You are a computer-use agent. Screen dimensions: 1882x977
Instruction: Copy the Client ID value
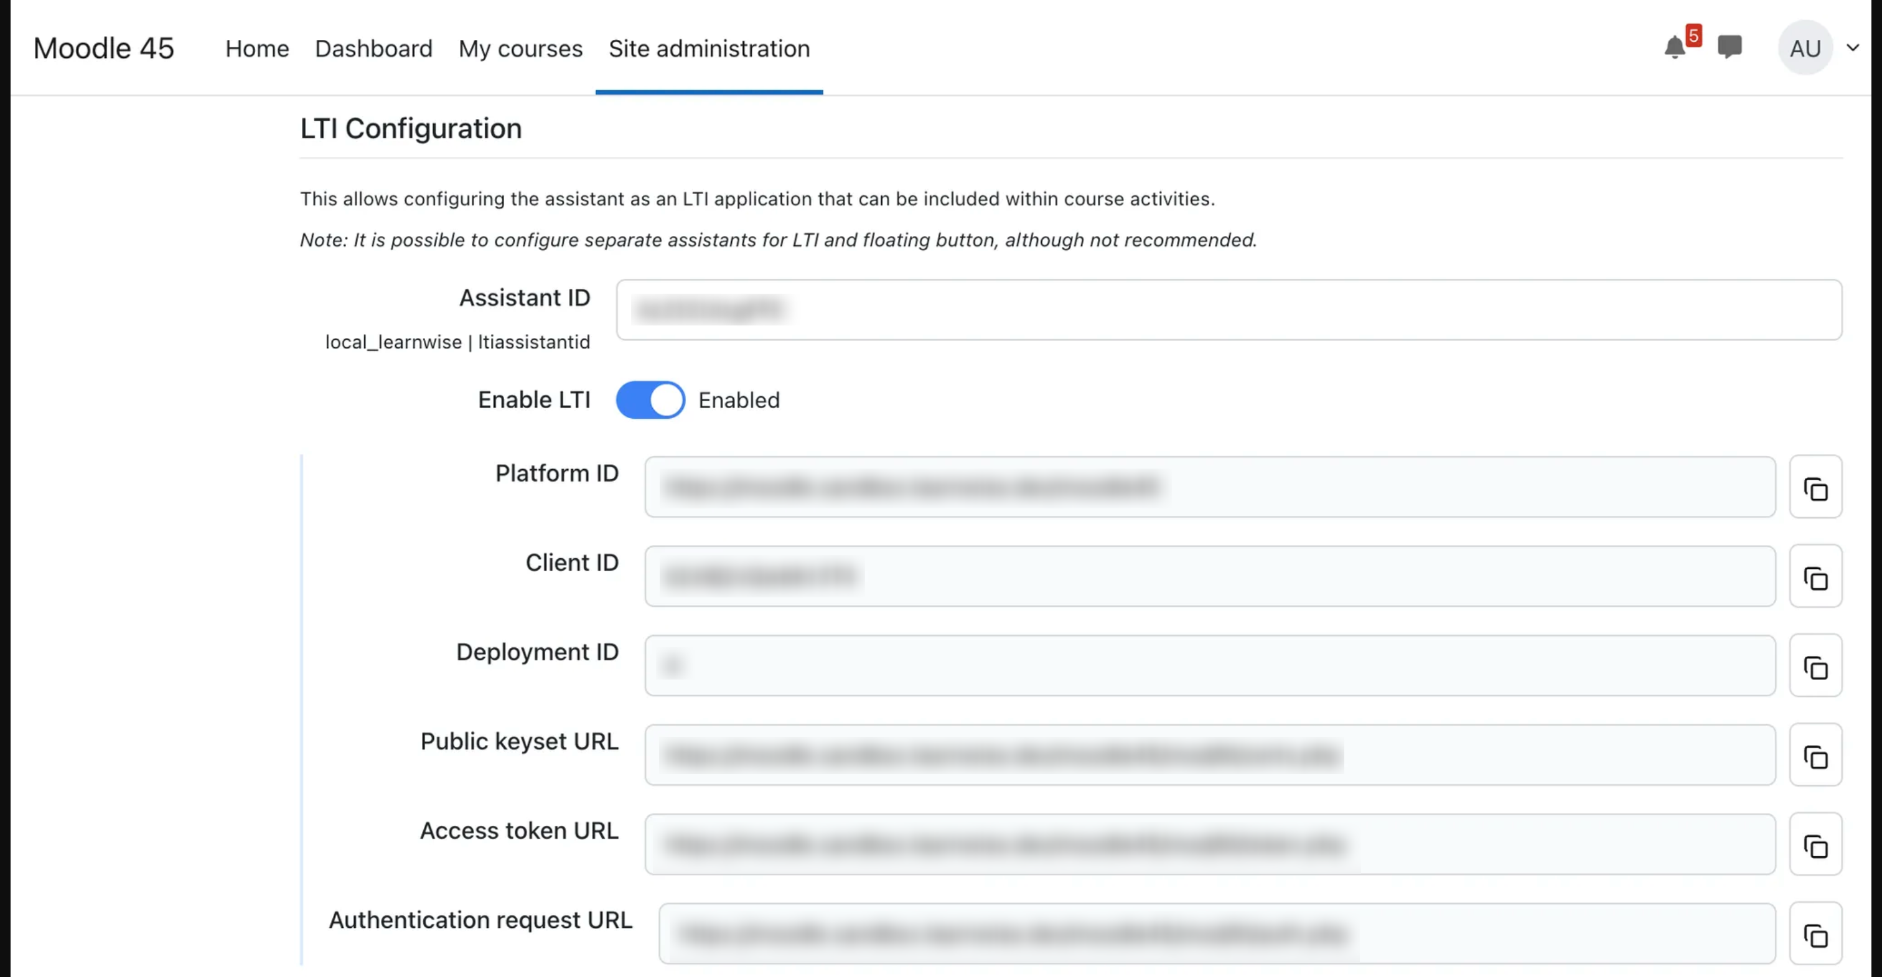point(1815,576)
